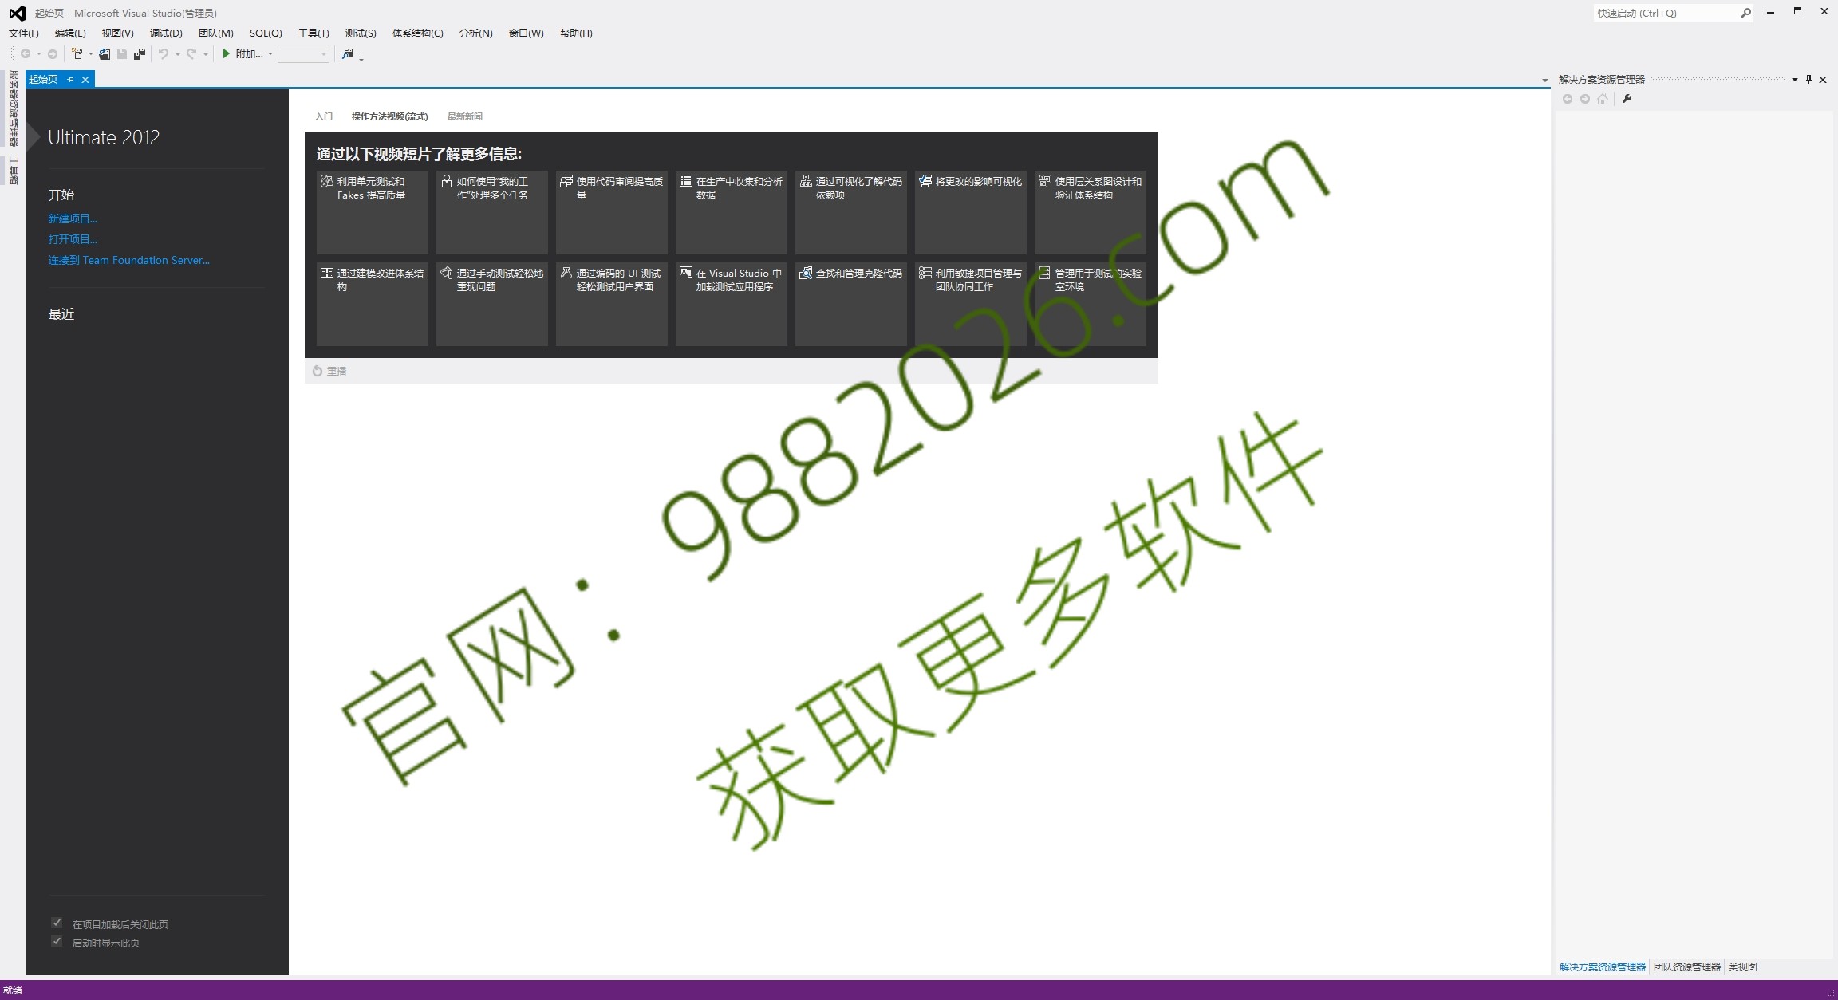Click the Back icon in Solution Explorer
This screenshot has width=1838, height=1000.
click(1568, 99)
